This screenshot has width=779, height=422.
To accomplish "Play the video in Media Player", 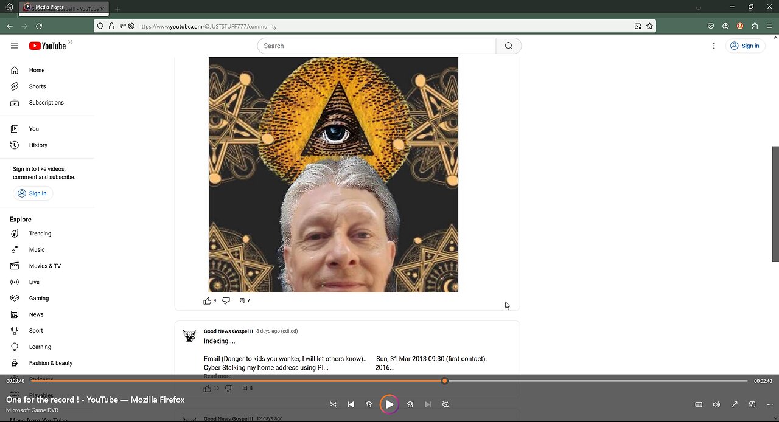I will [x=389, y=404].
